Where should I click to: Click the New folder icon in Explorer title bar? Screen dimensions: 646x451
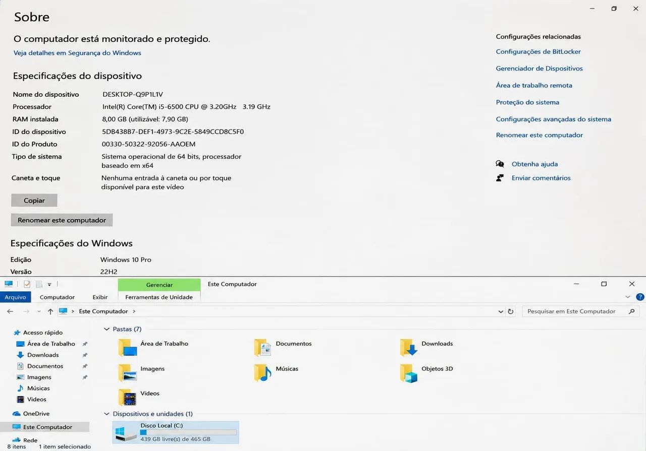tap(39, 284)
